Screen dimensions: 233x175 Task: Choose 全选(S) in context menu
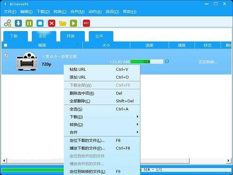tap(102, 109)
